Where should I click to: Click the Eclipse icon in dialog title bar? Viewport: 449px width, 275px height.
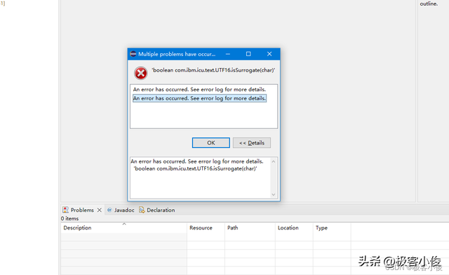pos(133,54)
